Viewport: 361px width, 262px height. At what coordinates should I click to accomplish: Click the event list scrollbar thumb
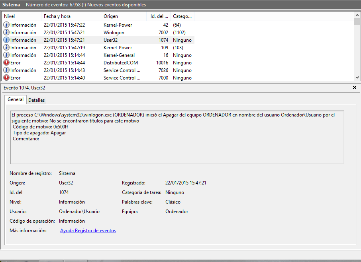[x=357, y=21]
